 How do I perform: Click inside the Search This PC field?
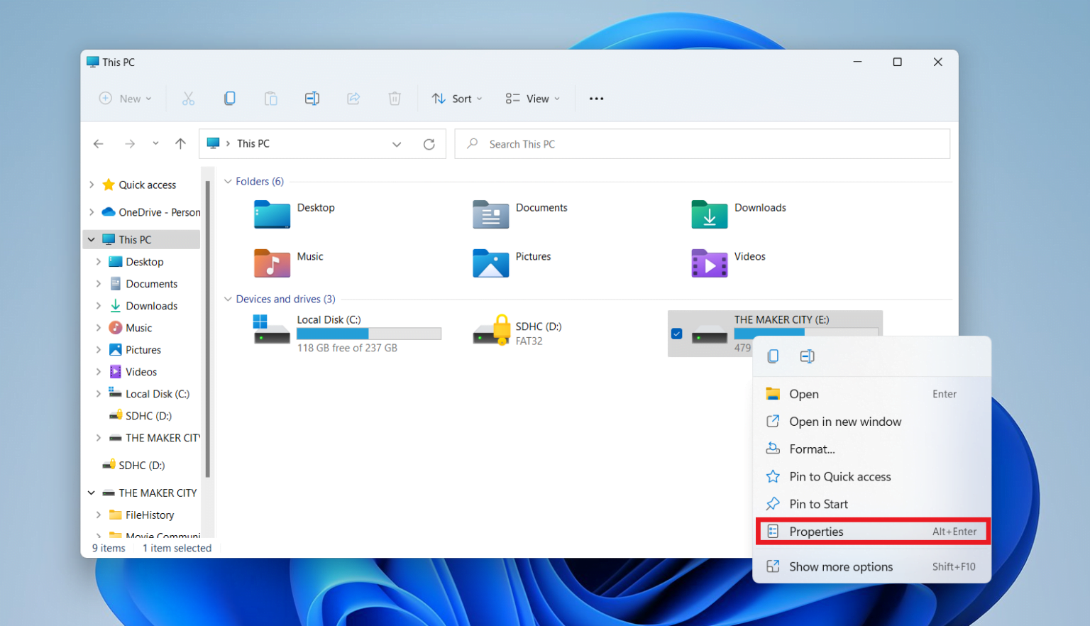[x=701, y=143]
